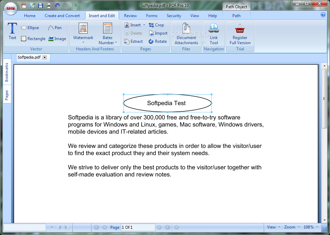
Task: Select the Crop pages tool
Action: click(156, 25)
